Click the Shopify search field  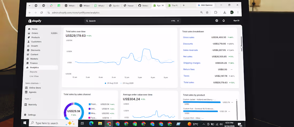coord(132,21)
